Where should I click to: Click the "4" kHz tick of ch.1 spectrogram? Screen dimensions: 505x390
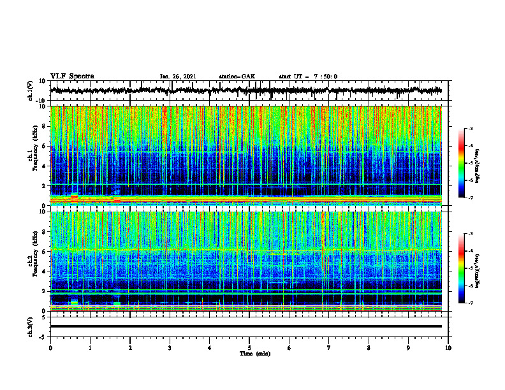[x=45, y=166]
